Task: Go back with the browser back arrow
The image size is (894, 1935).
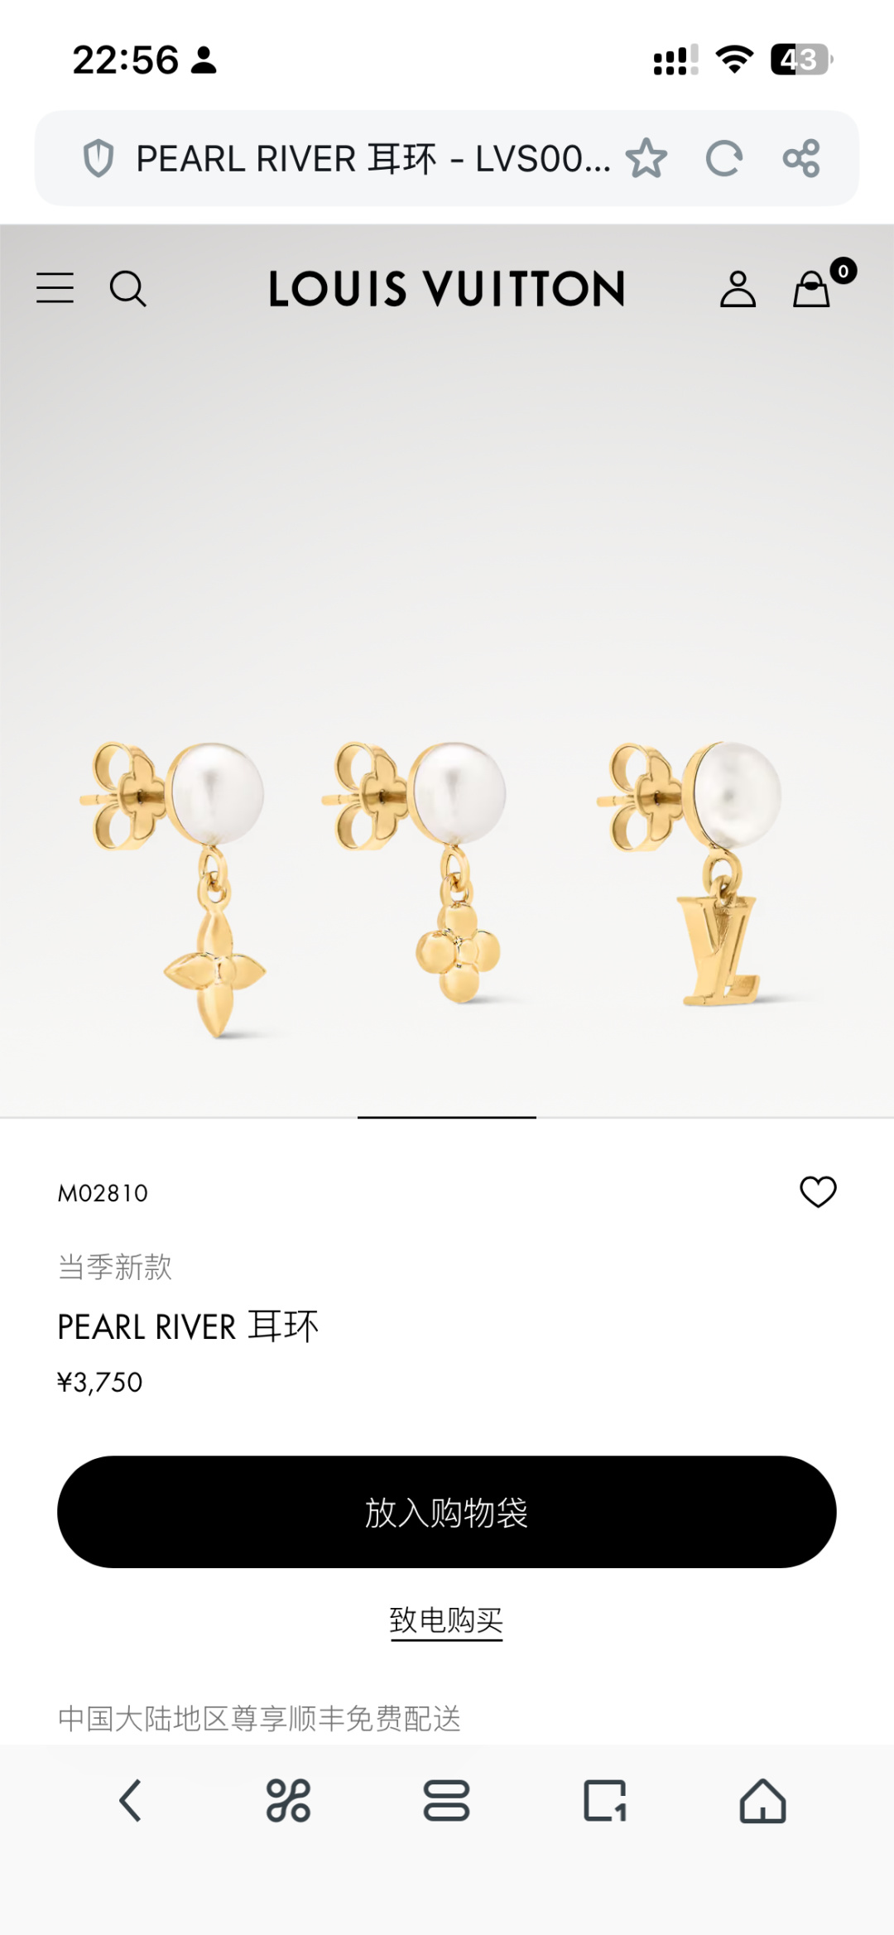Action: 131,1801
